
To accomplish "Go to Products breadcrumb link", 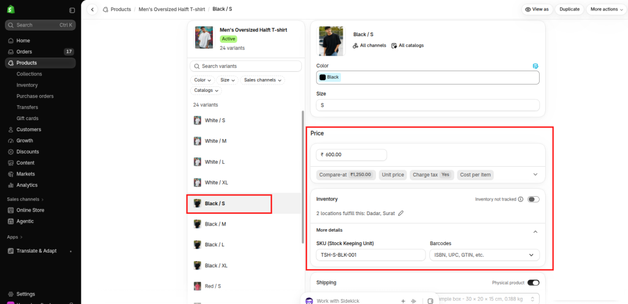I will [x=121, y=9].
